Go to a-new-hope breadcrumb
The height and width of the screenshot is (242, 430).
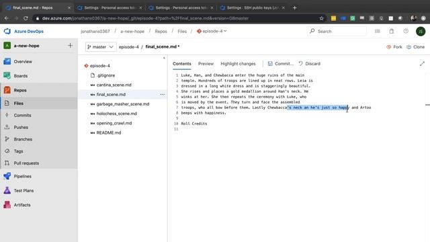[x=132, y=32]
